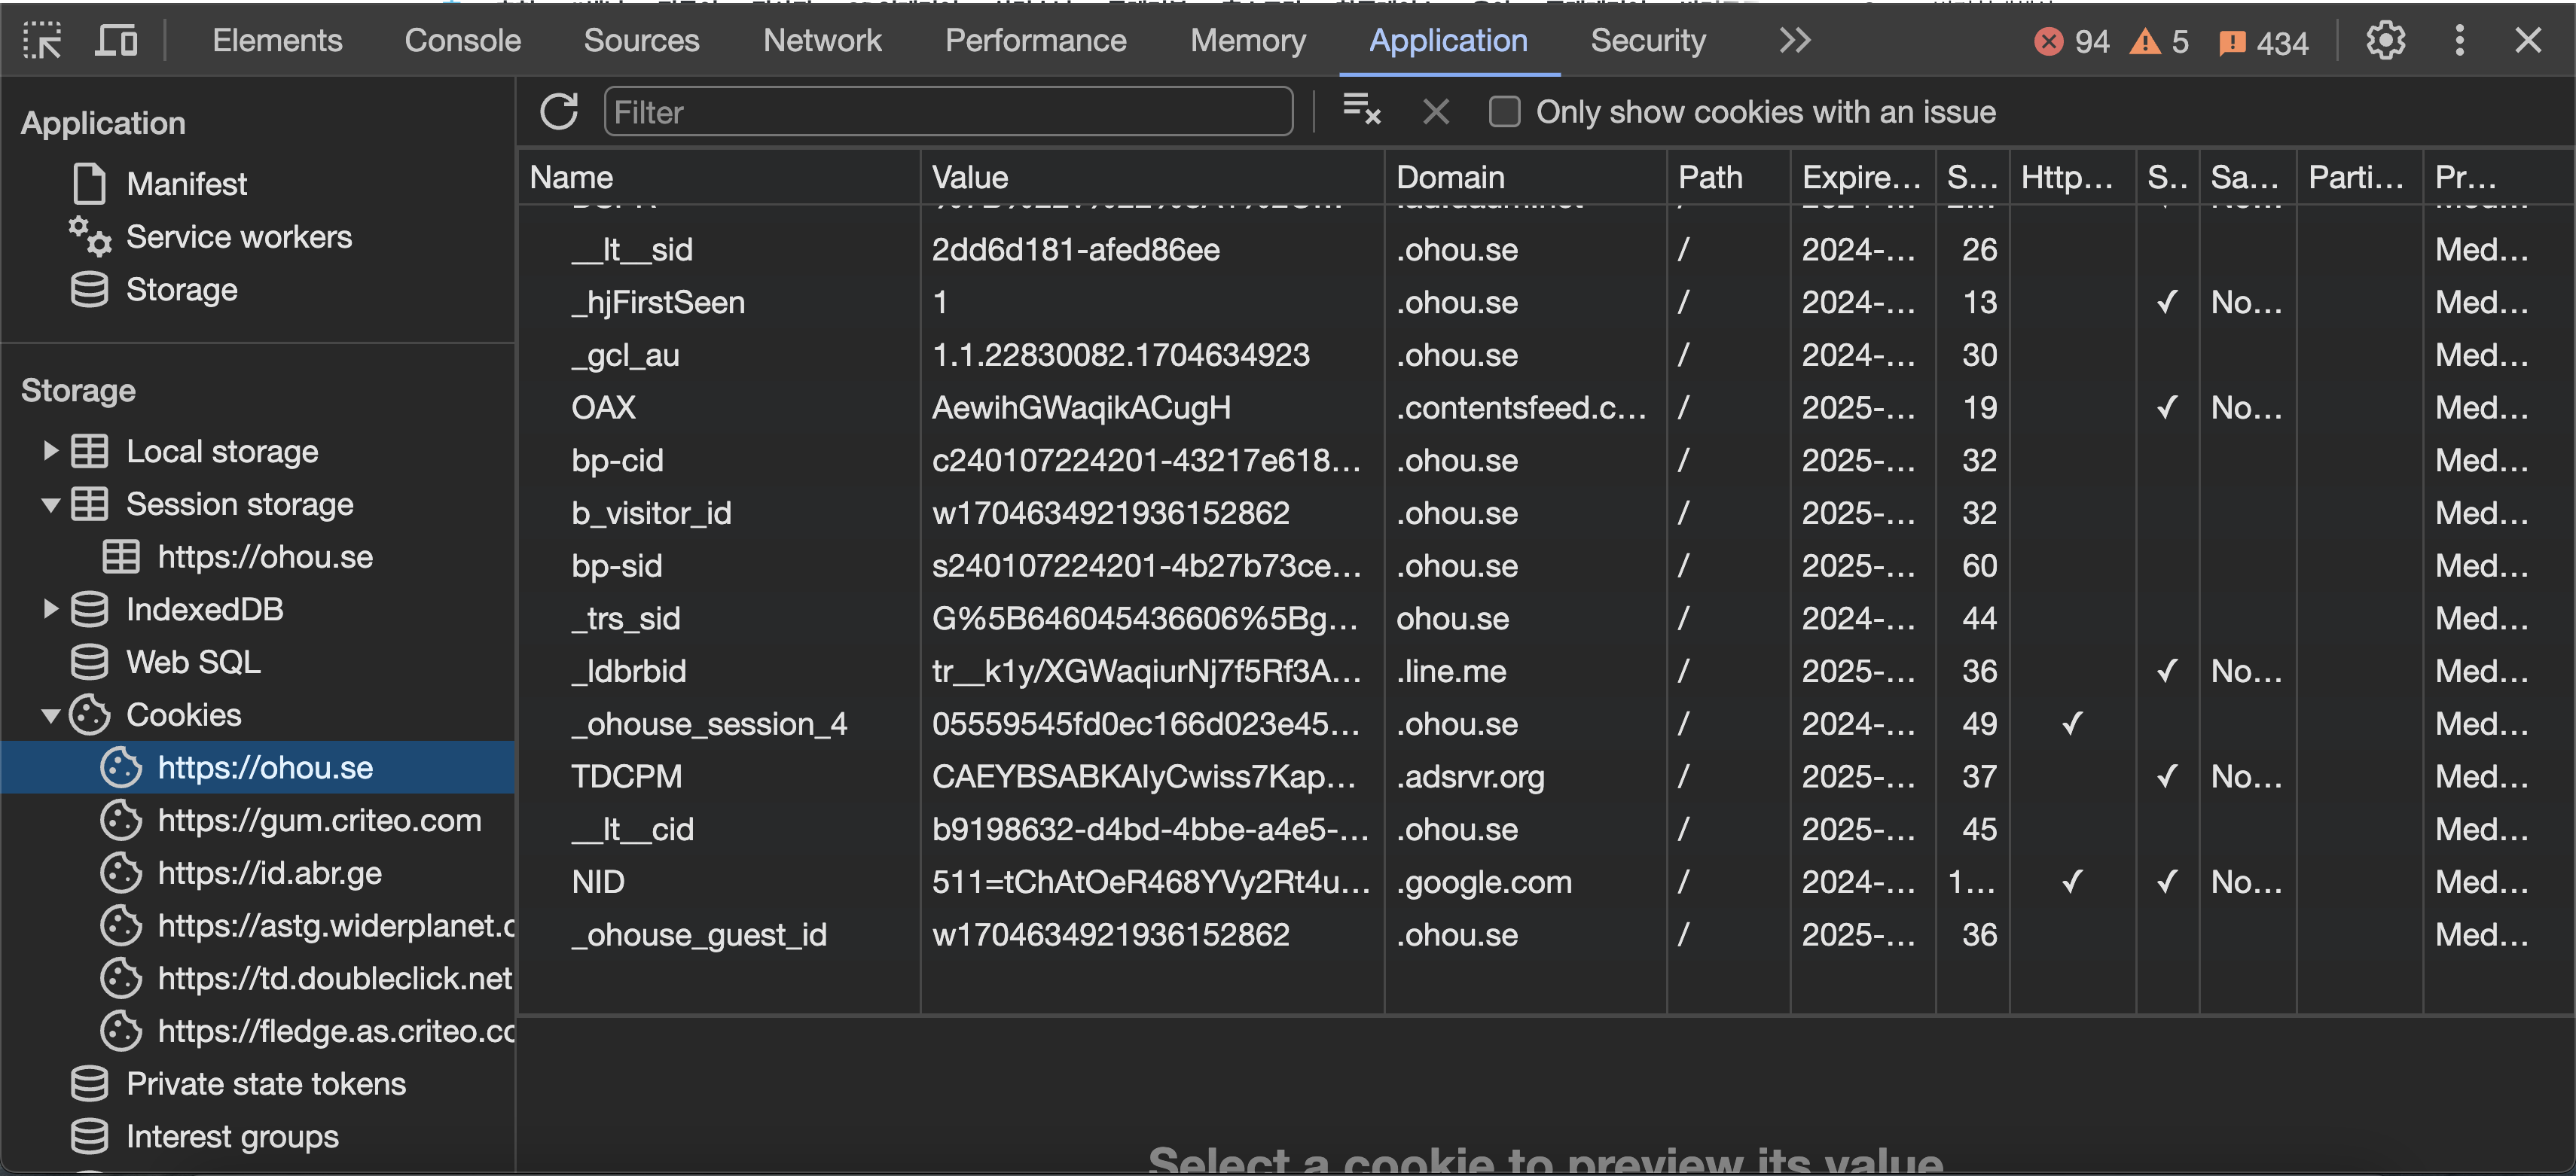This screenshot has height=1176, width=2576.
Task: Open the kebab customize menu
Action: 2459,41
